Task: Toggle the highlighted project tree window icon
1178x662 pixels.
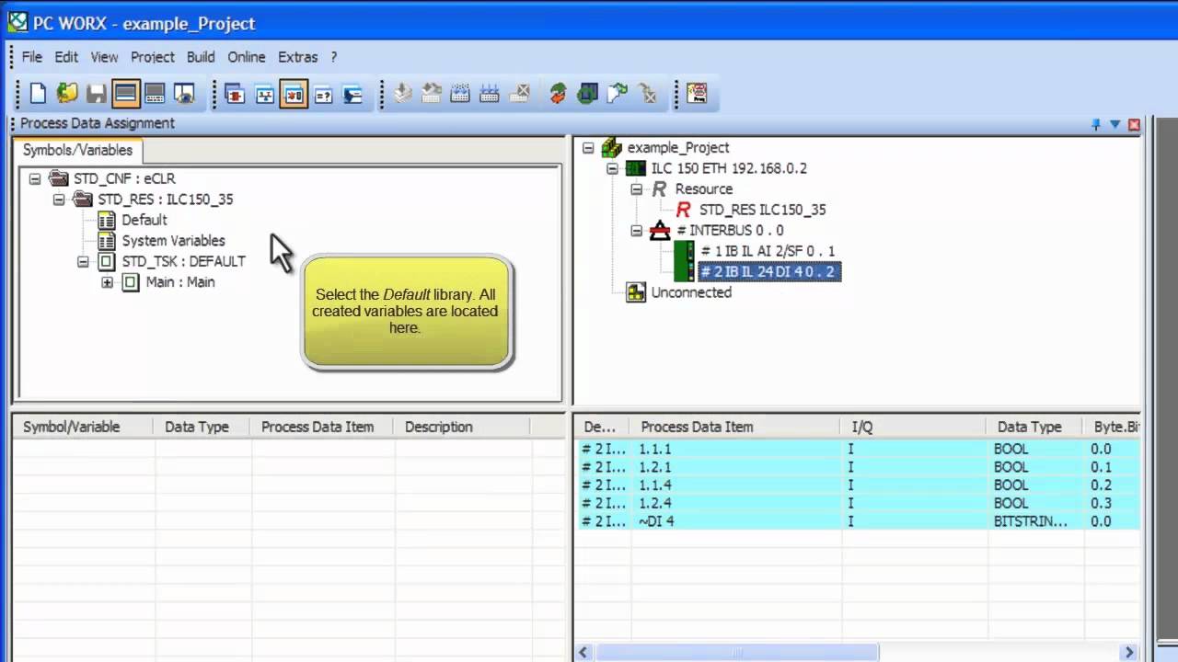Action: tap(125, 93)
